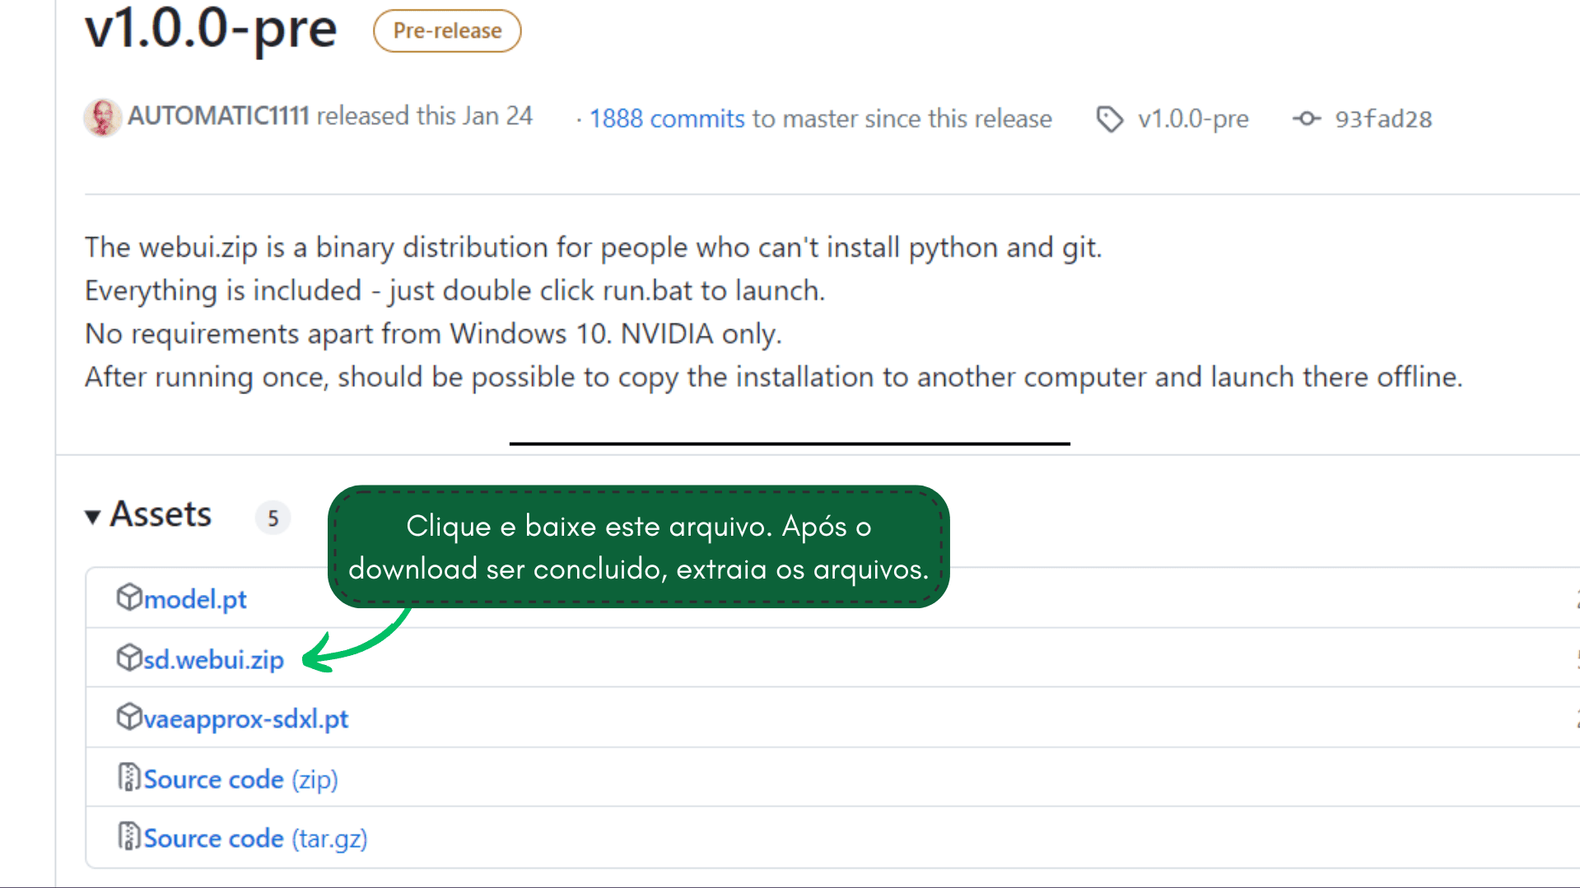The image size is (1580, 888).
Task: Download Source code (zip)
Action: 241,779
